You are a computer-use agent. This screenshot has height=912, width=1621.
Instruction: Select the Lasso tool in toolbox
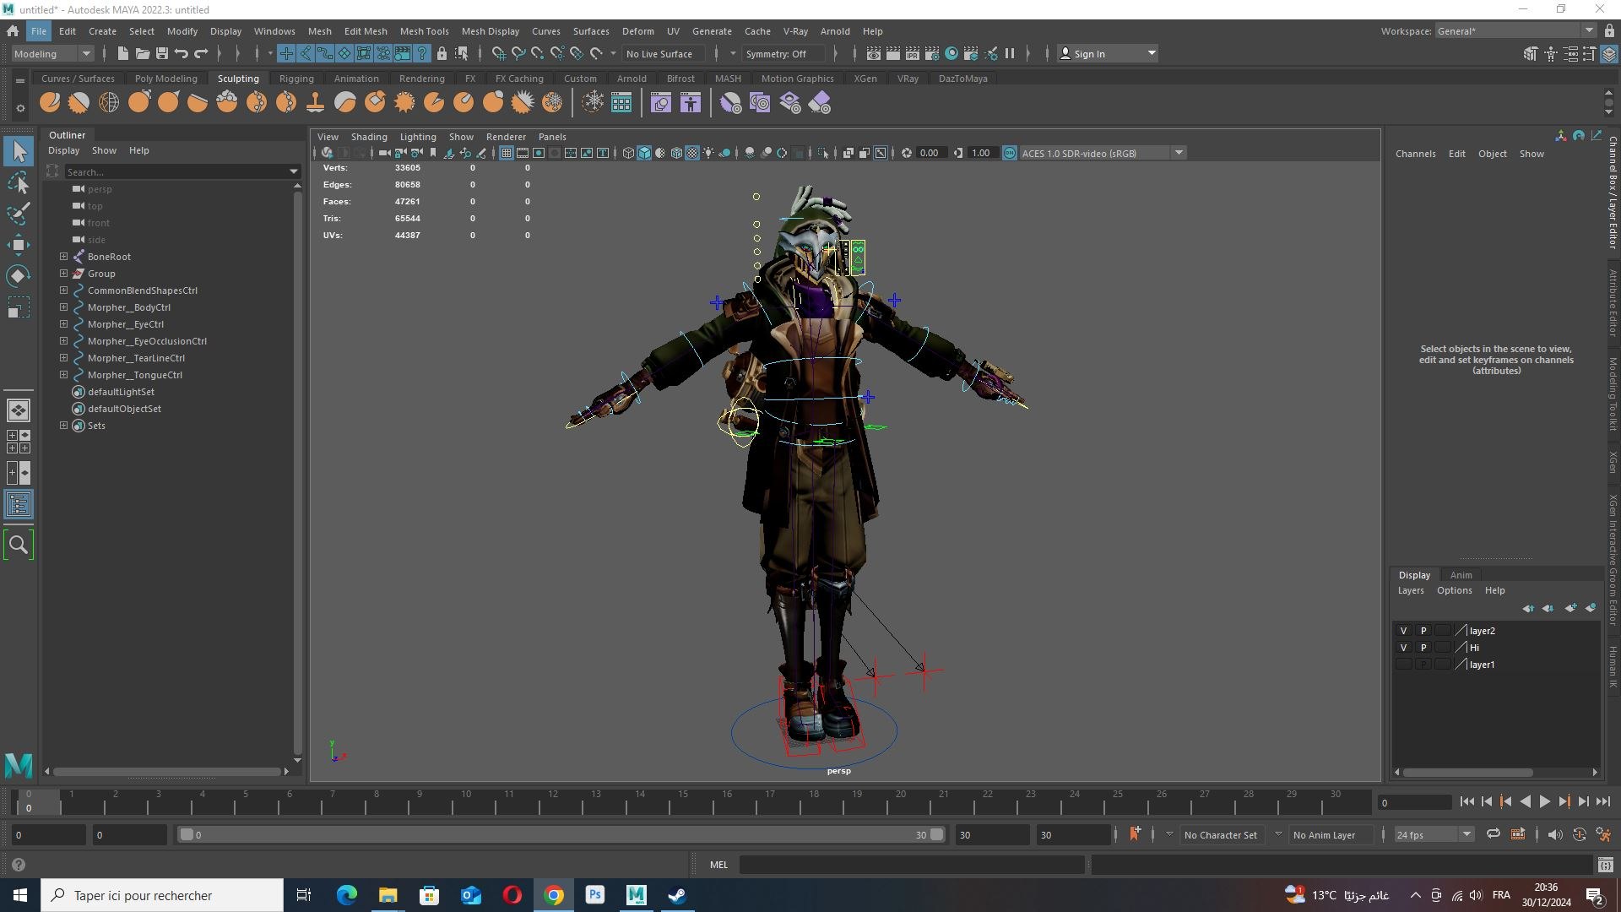[x=19, y=183]
